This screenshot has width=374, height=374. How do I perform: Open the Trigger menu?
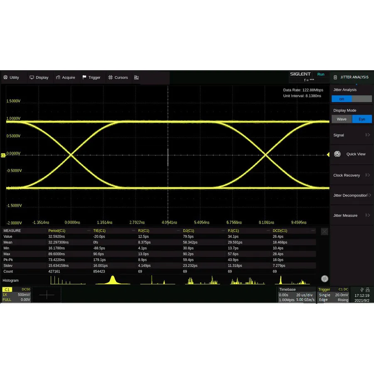[x=91, y=77]
